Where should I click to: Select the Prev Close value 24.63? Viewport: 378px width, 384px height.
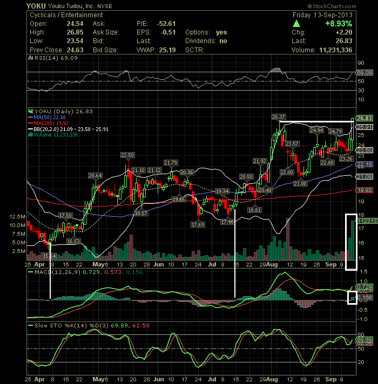(x=75, y=50)
